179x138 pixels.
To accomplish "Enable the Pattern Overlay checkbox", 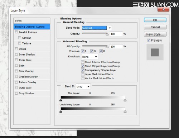I will pos(16,82).
